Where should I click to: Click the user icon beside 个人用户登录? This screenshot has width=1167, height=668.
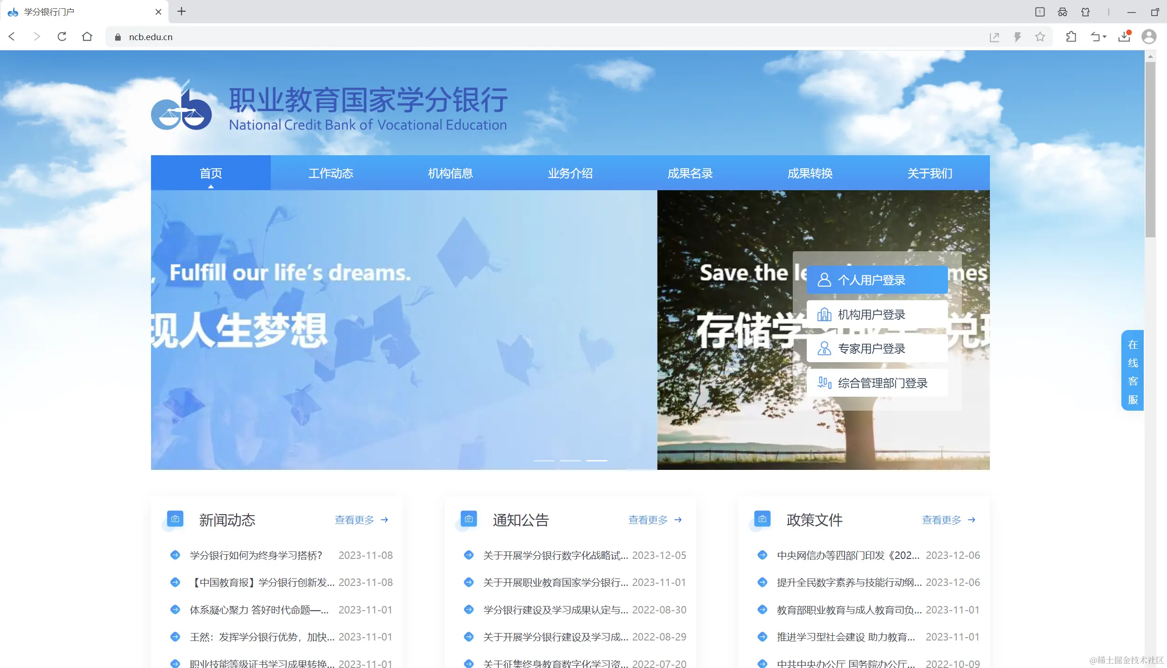pos(824,279)
